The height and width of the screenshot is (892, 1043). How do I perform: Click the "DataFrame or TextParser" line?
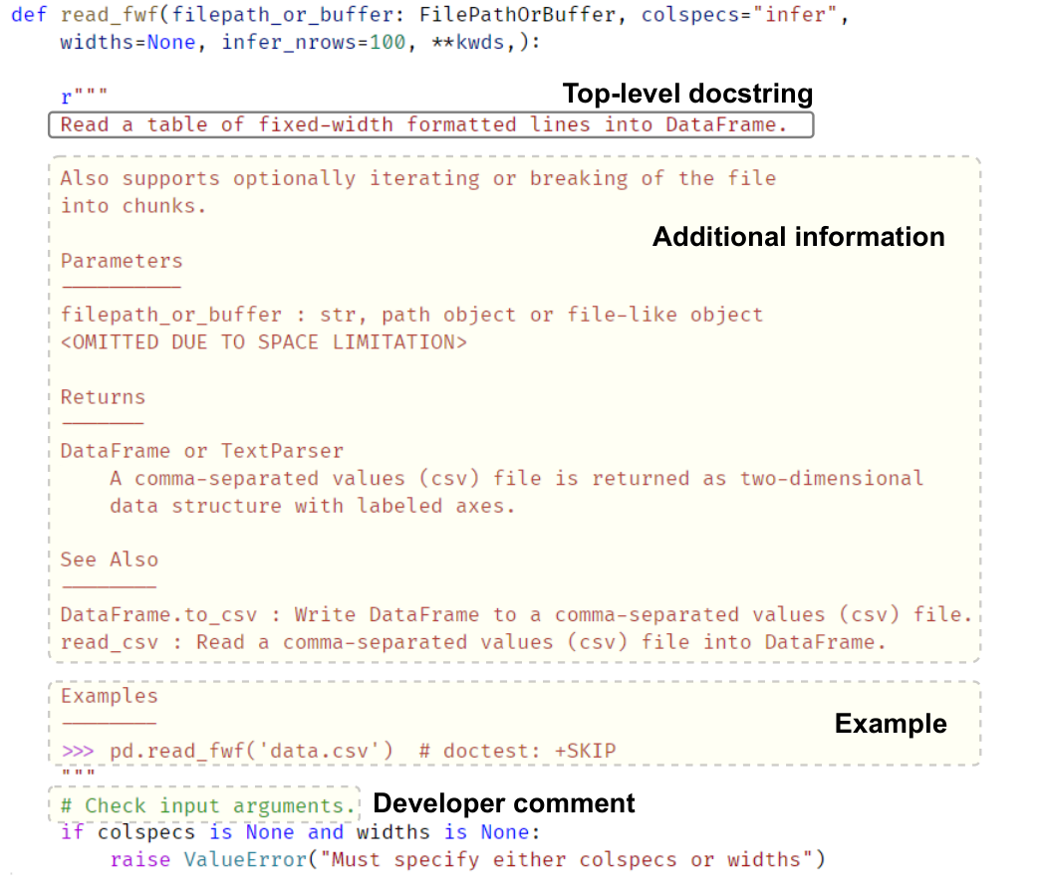point(201,451)
